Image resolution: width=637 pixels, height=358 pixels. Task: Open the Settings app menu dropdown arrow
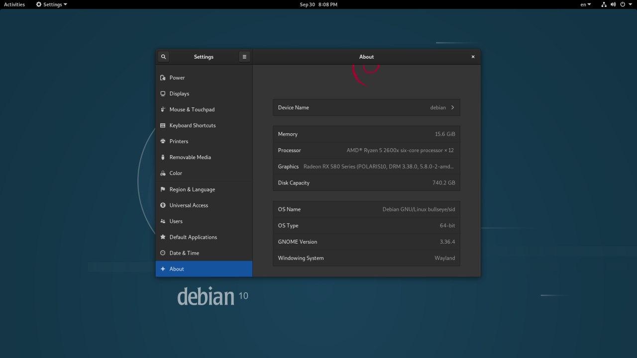pos(65,4)
